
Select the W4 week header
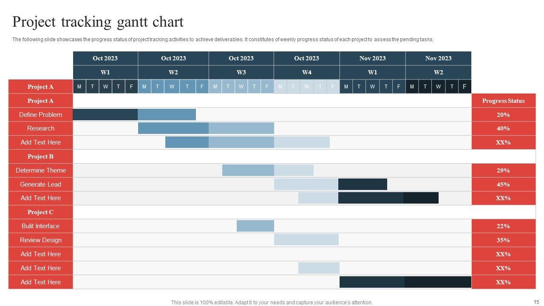(306, 72)
